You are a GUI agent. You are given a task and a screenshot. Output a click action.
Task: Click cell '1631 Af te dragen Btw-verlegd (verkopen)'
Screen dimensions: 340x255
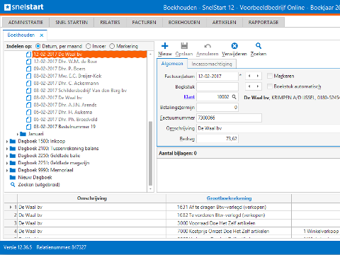229,207
